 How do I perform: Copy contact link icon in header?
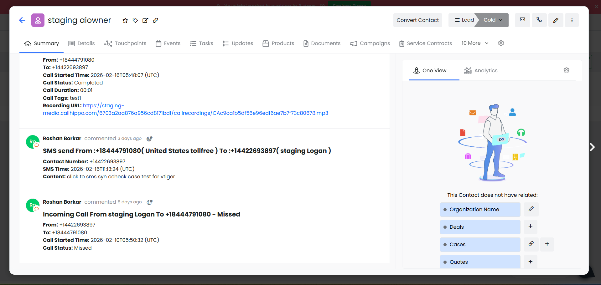[x=155, y=20]
